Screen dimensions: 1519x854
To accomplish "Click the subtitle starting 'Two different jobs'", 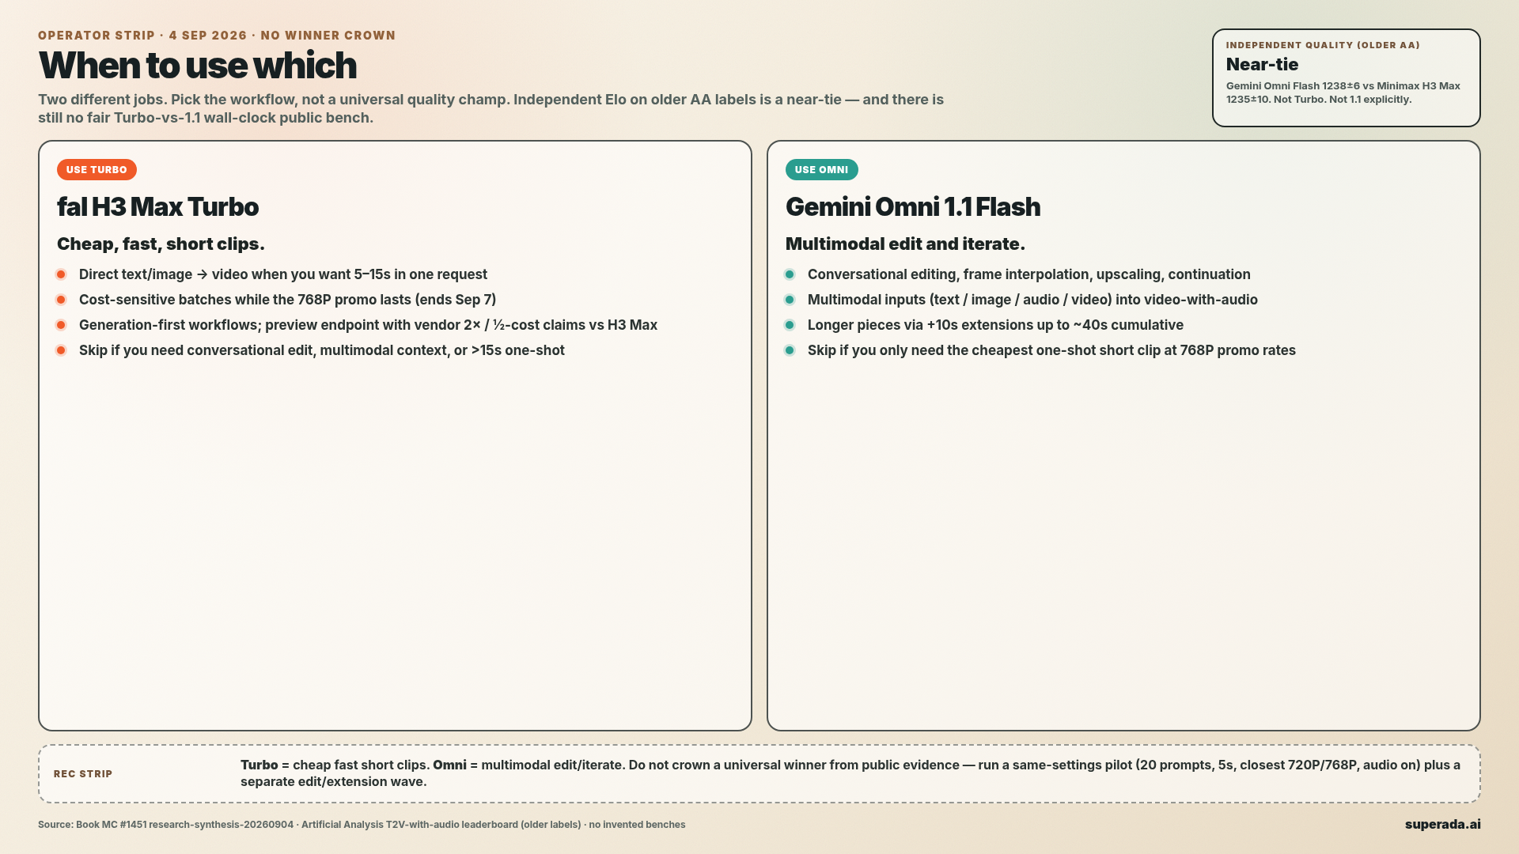I will pyautogui.click(x=491, y=108).
